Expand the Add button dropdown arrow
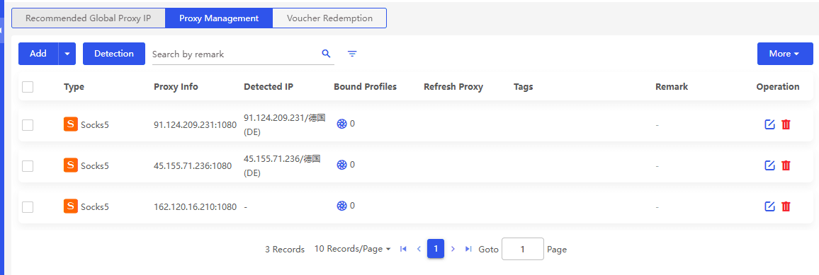The width and height of the screenshot is (819, 275). coord(67,54)
